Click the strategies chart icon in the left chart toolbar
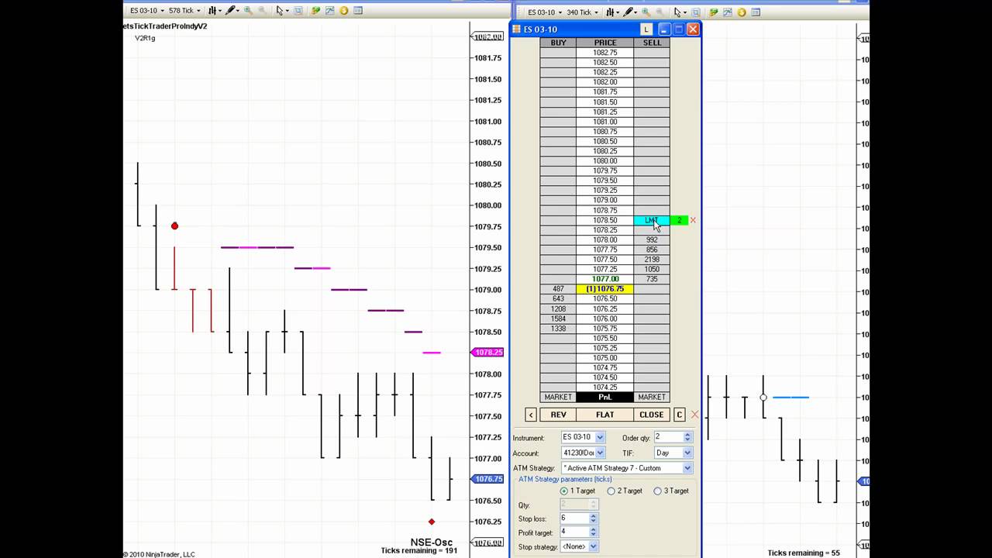 pyautogui.click(x=329, y=11)
